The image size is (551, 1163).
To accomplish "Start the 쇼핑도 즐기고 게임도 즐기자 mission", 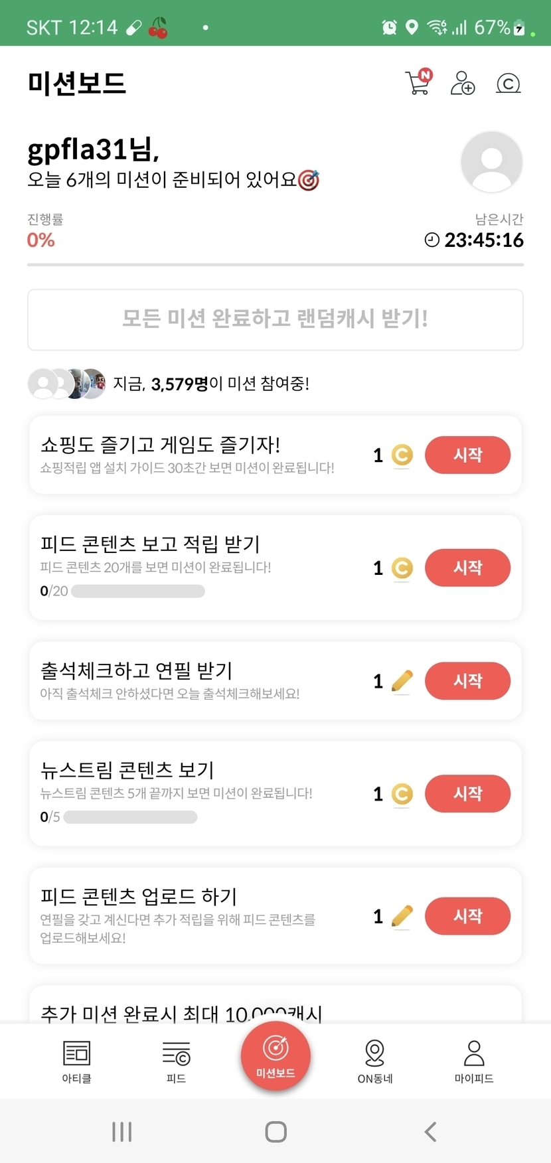I will click(x=467, y=455).
